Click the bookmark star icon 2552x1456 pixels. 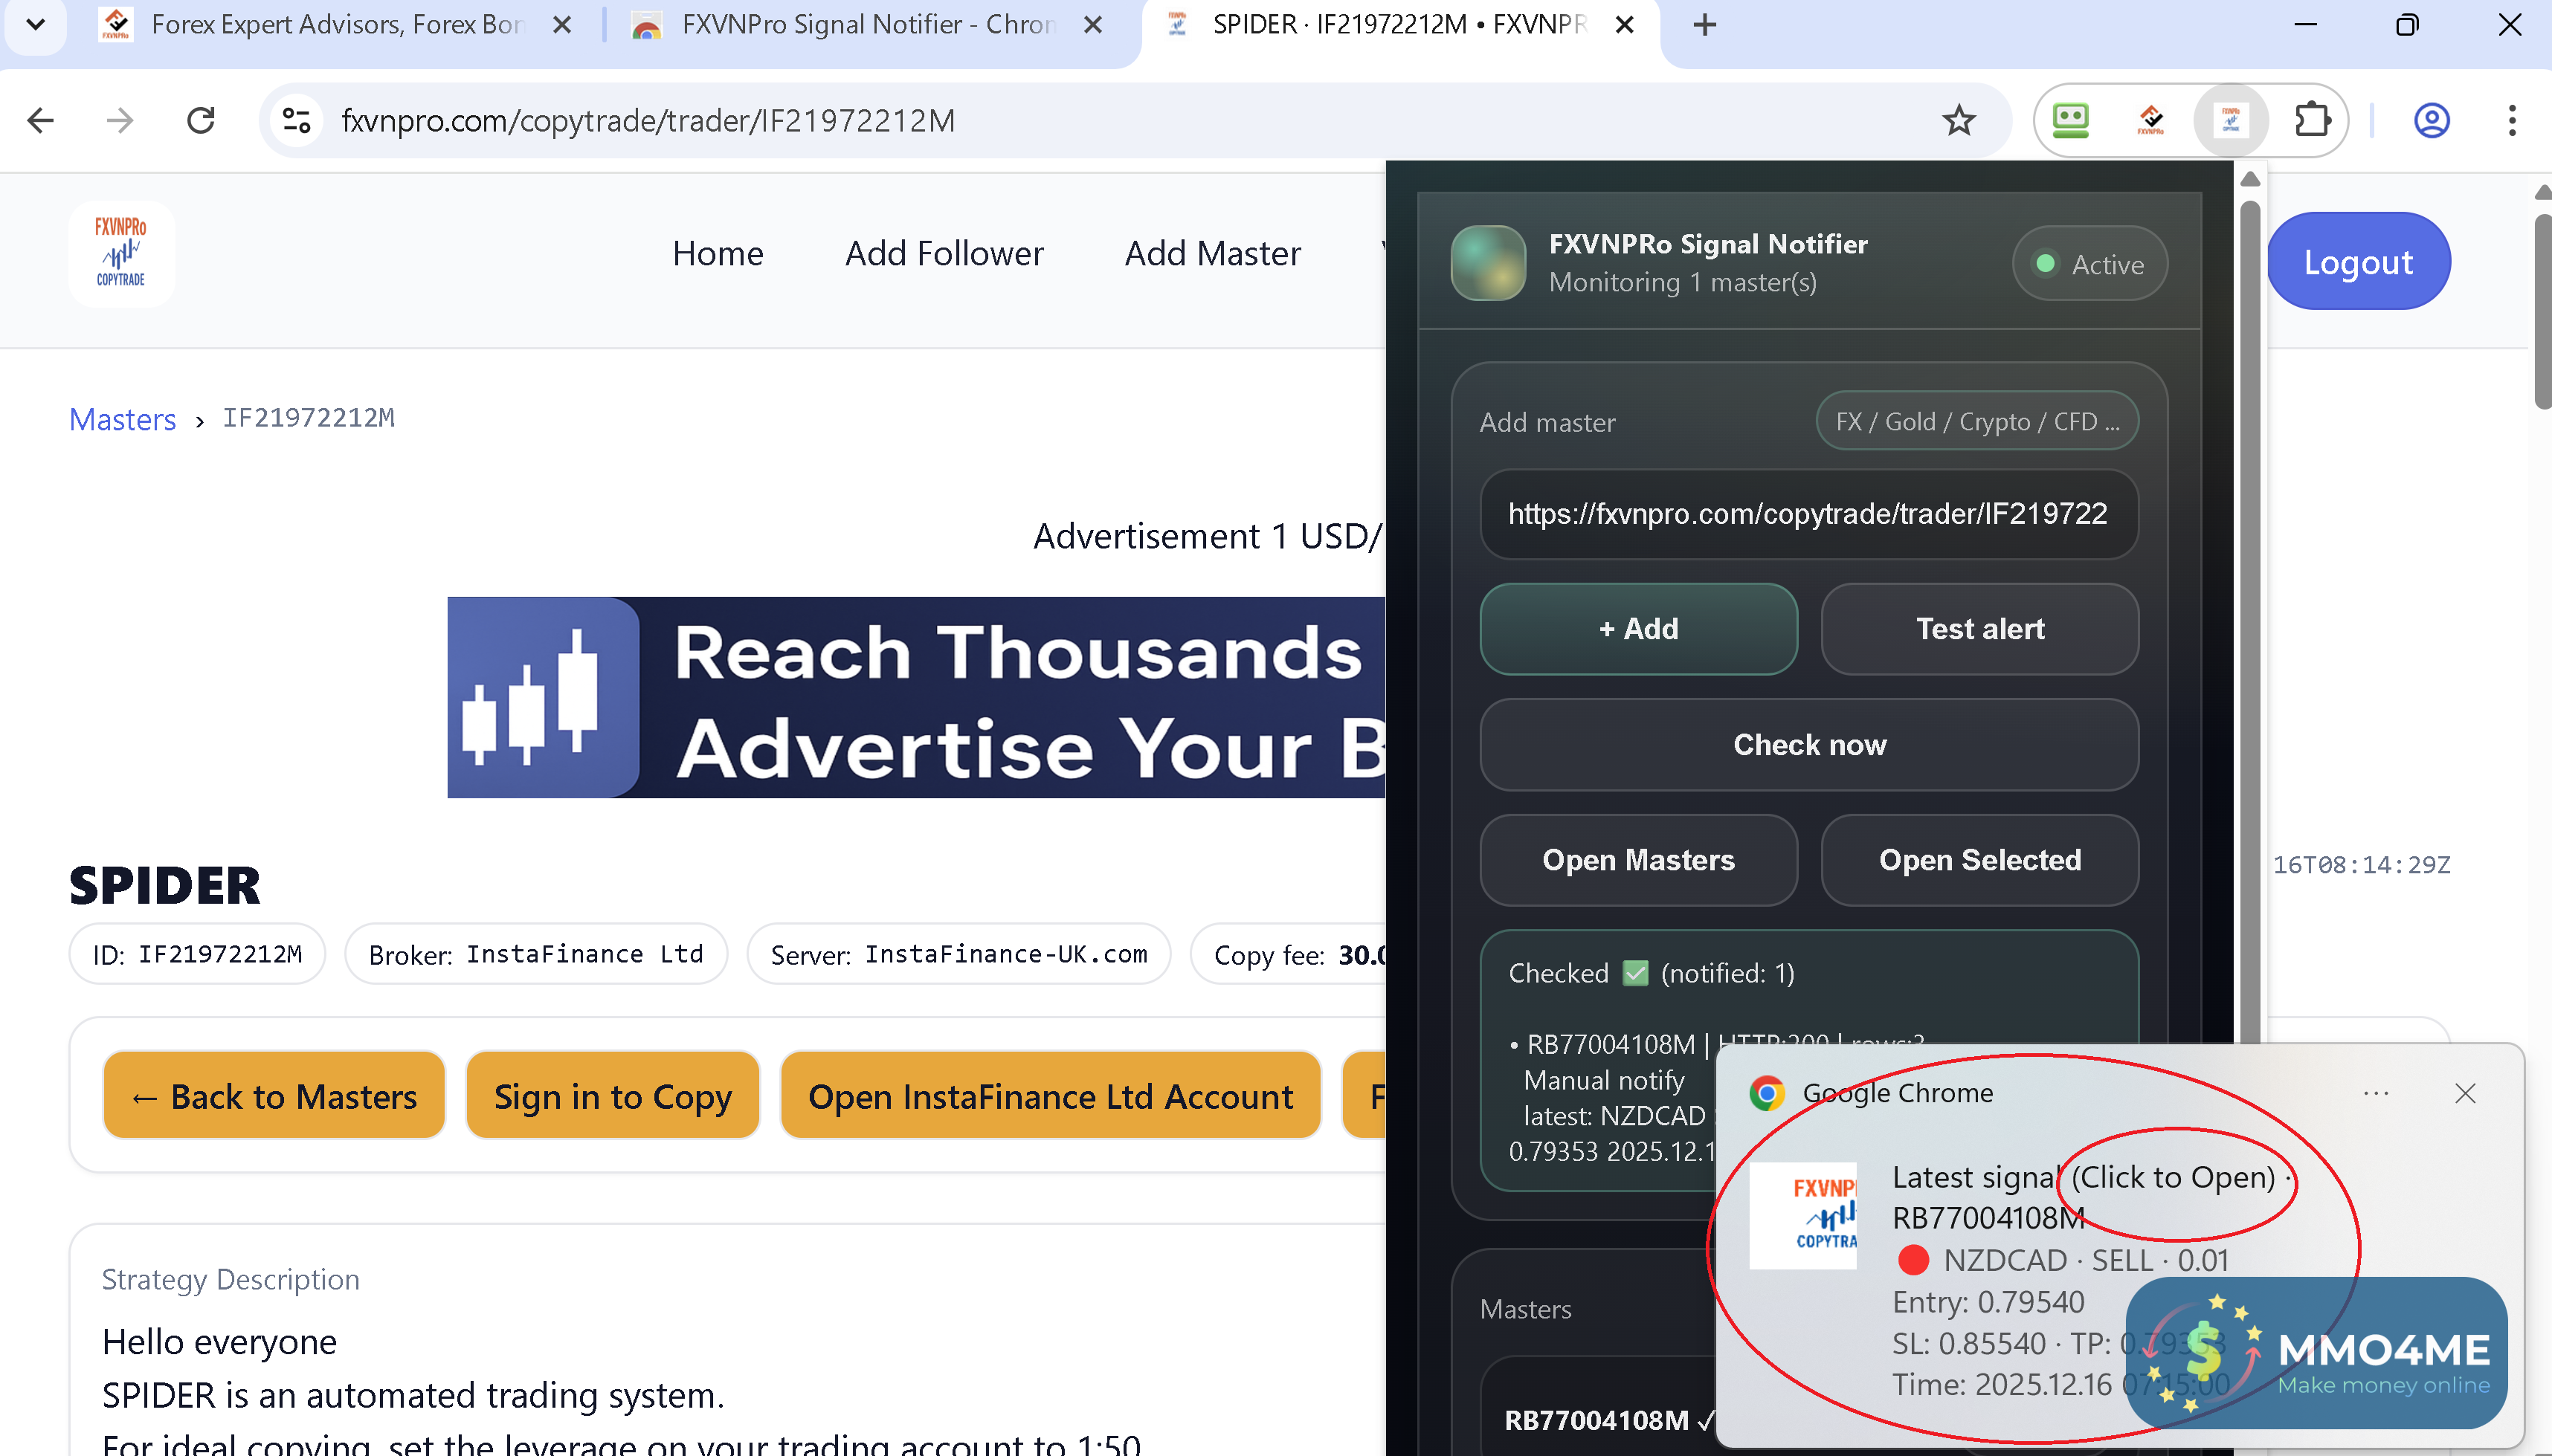(x=1958, y=121)
